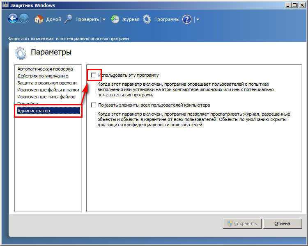The height and width of the screenshot is (246, 308).
Task: Maximize the Защитник Windows window
Action: point(294,5)
